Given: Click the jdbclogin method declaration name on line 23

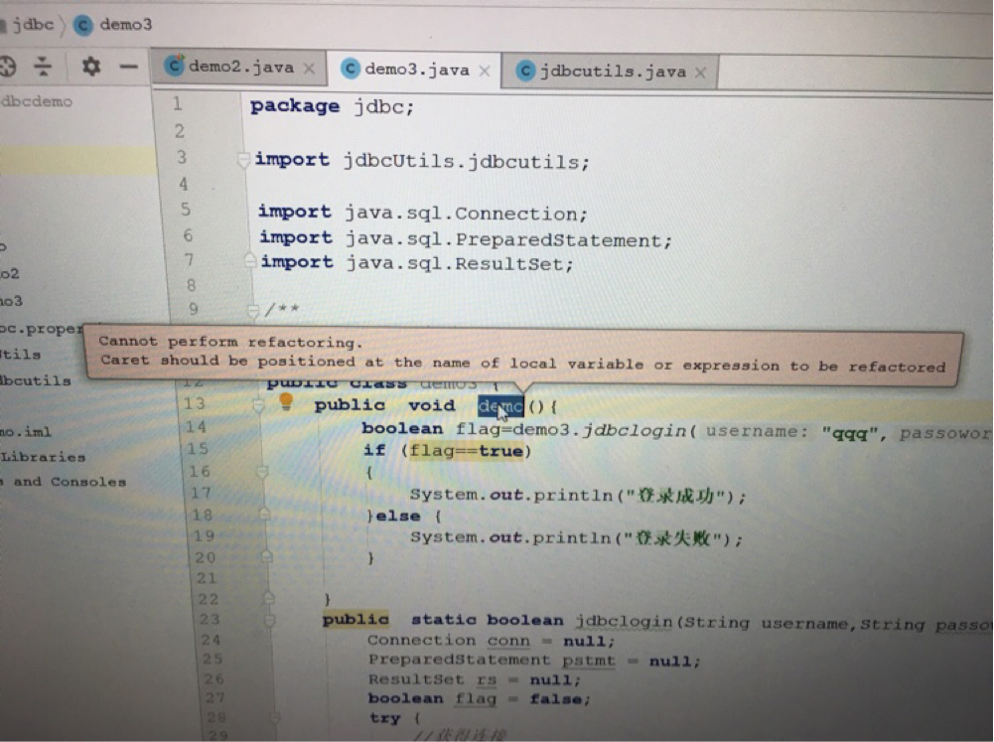Looking at the screenshot, I should pyautogui.click(x=624, y=622).
